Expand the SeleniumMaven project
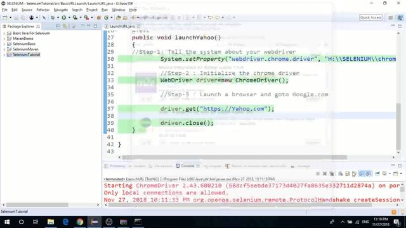406x228 pixels. coord(4,49)
